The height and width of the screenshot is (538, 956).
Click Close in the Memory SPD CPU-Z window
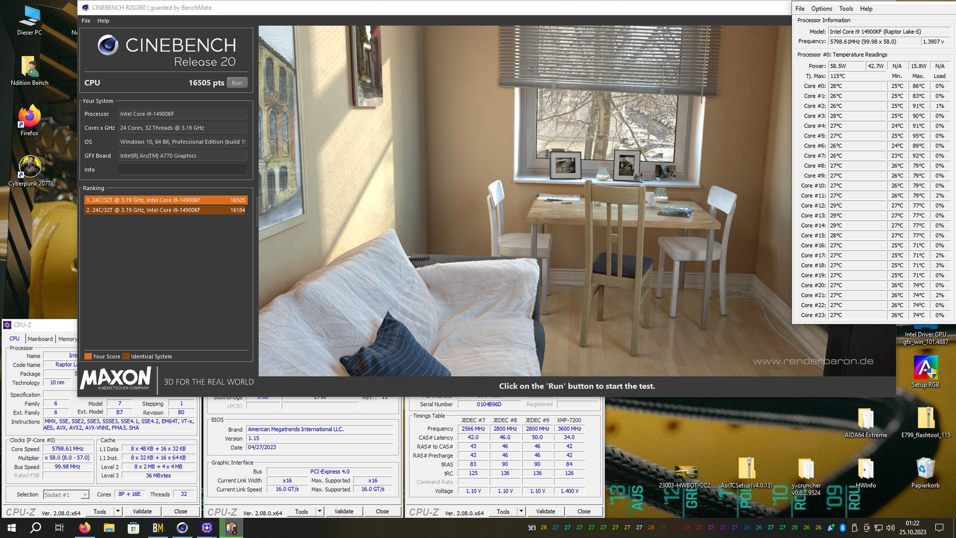pyautogui.click(x=584, y=511)
